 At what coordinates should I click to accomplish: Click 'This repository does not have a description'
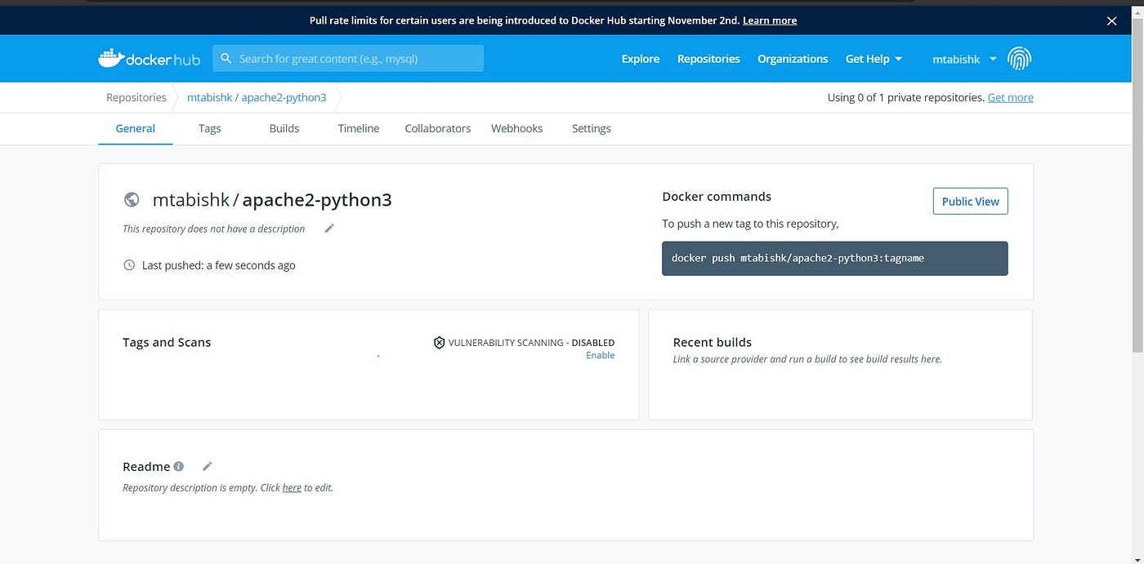(214, 229)
